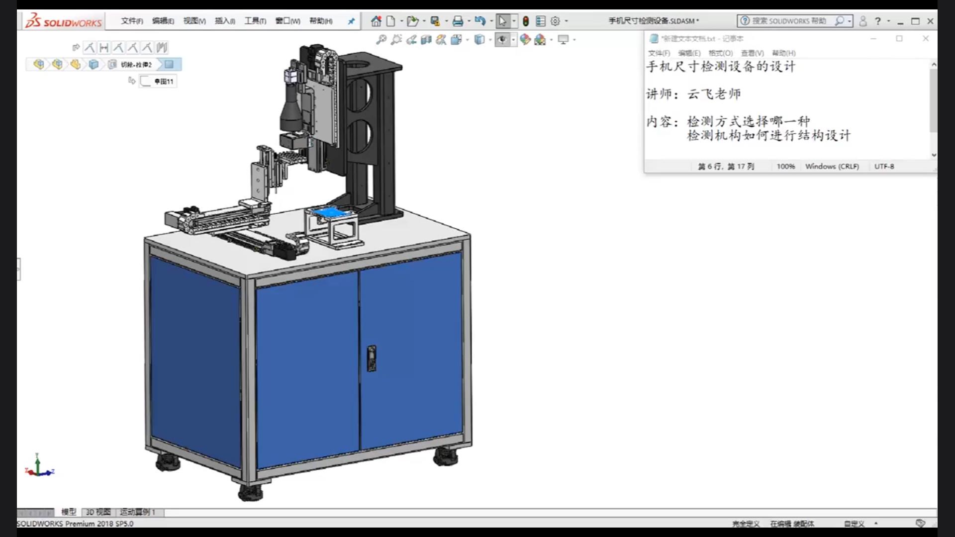Select the top-level assembly breadcrumb icon
The width and height of the screenshot is (955, 537).
(x=39, y=64)
